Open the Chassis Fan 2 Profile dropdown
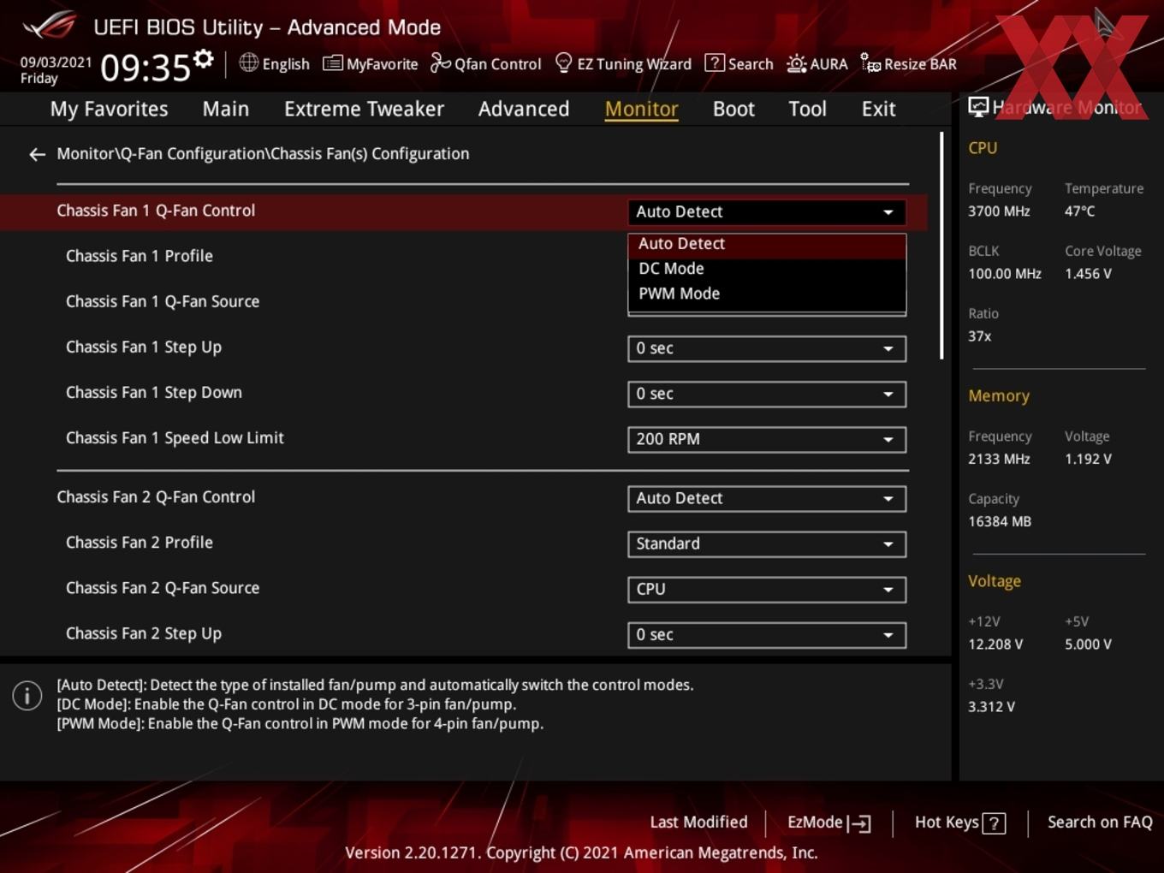Viewport: 1164px width, 873px height. click(x=767, y=543)
